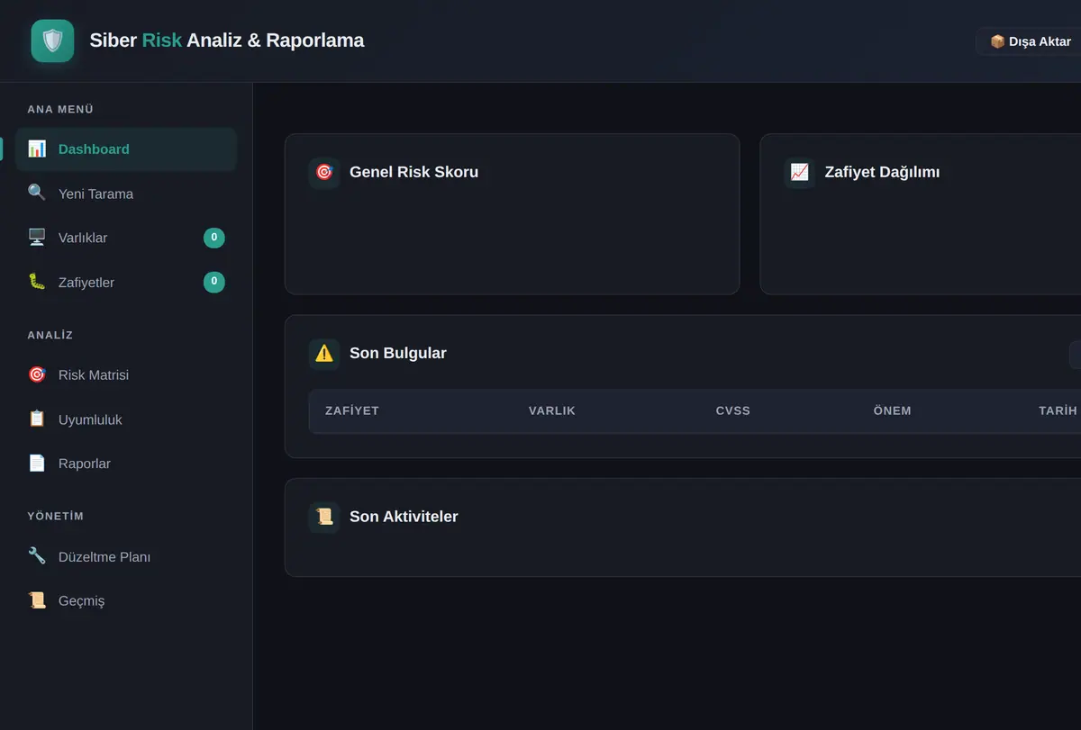Click the ANALİZ section label
This screenshot has width=1081, height=730.
[50, 335]
